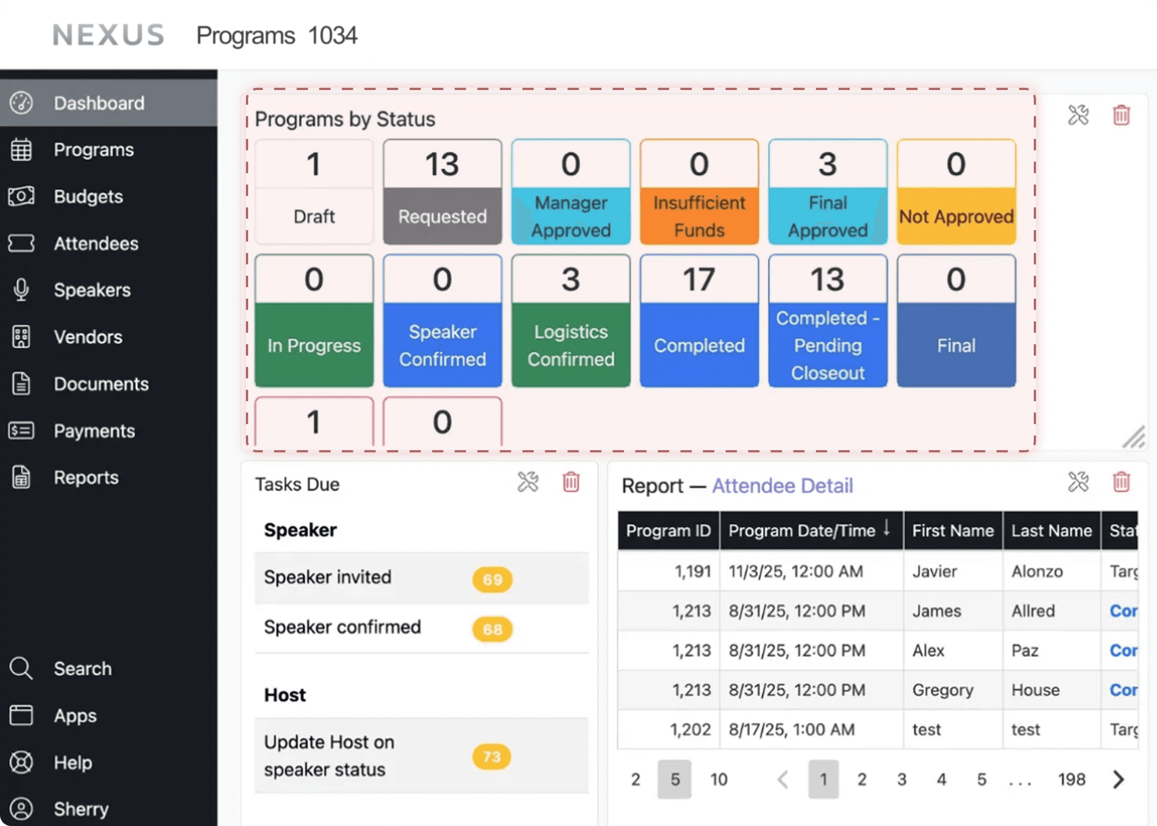Jump to page 198 of report
The width and height of the screenshot is (1157, 826).
[x=1071, y=779]
